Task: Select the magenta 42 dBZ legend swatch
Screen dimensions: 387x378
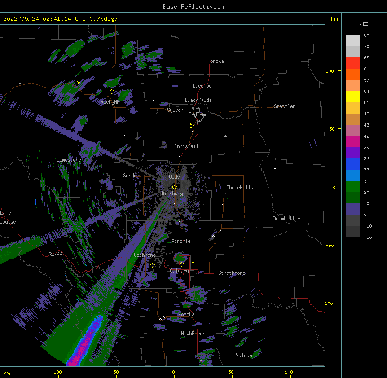Action: click(353, 141)
